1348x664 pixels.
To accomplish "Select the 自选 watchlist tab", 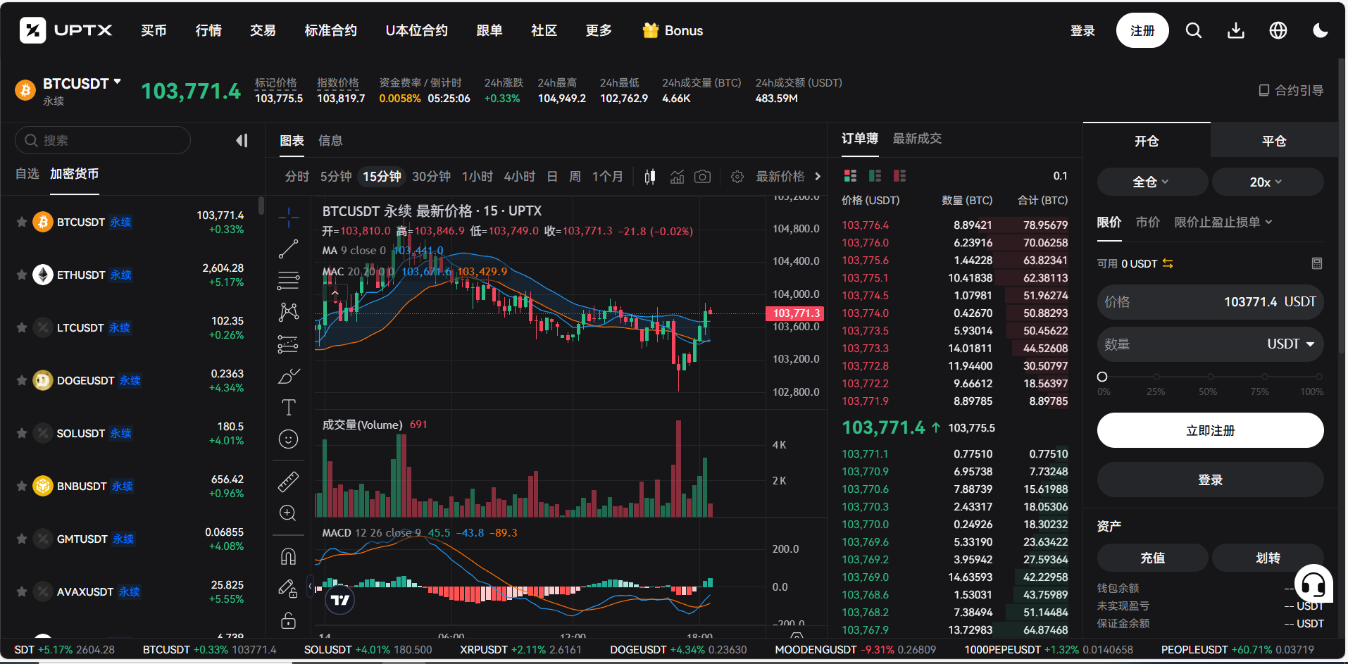I will (x=27, y=174).
